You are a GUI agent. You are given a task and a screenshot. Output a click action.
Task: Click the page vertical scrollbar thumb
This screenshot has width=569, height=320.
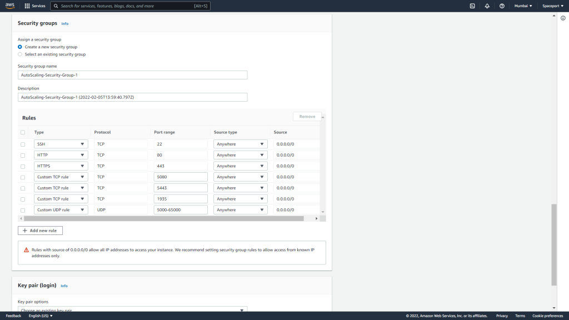[x=554, y=245]
